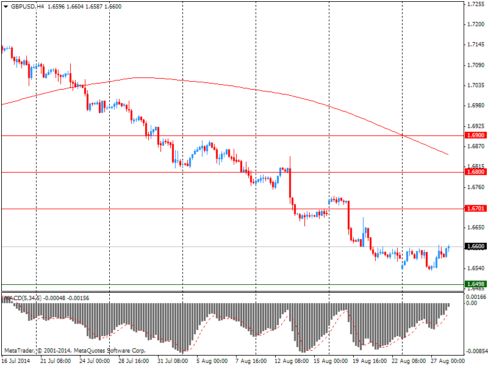488x366 pixels.
Task: Click the 31 Jul 08:00 time label
Action: 173,361
